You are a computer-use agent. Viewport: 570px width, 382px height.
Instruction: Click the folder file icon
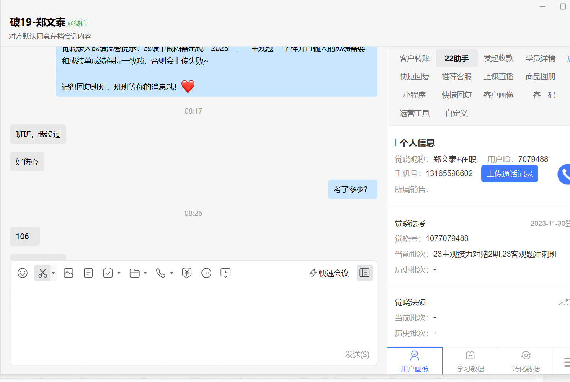[x=135, y=273]
